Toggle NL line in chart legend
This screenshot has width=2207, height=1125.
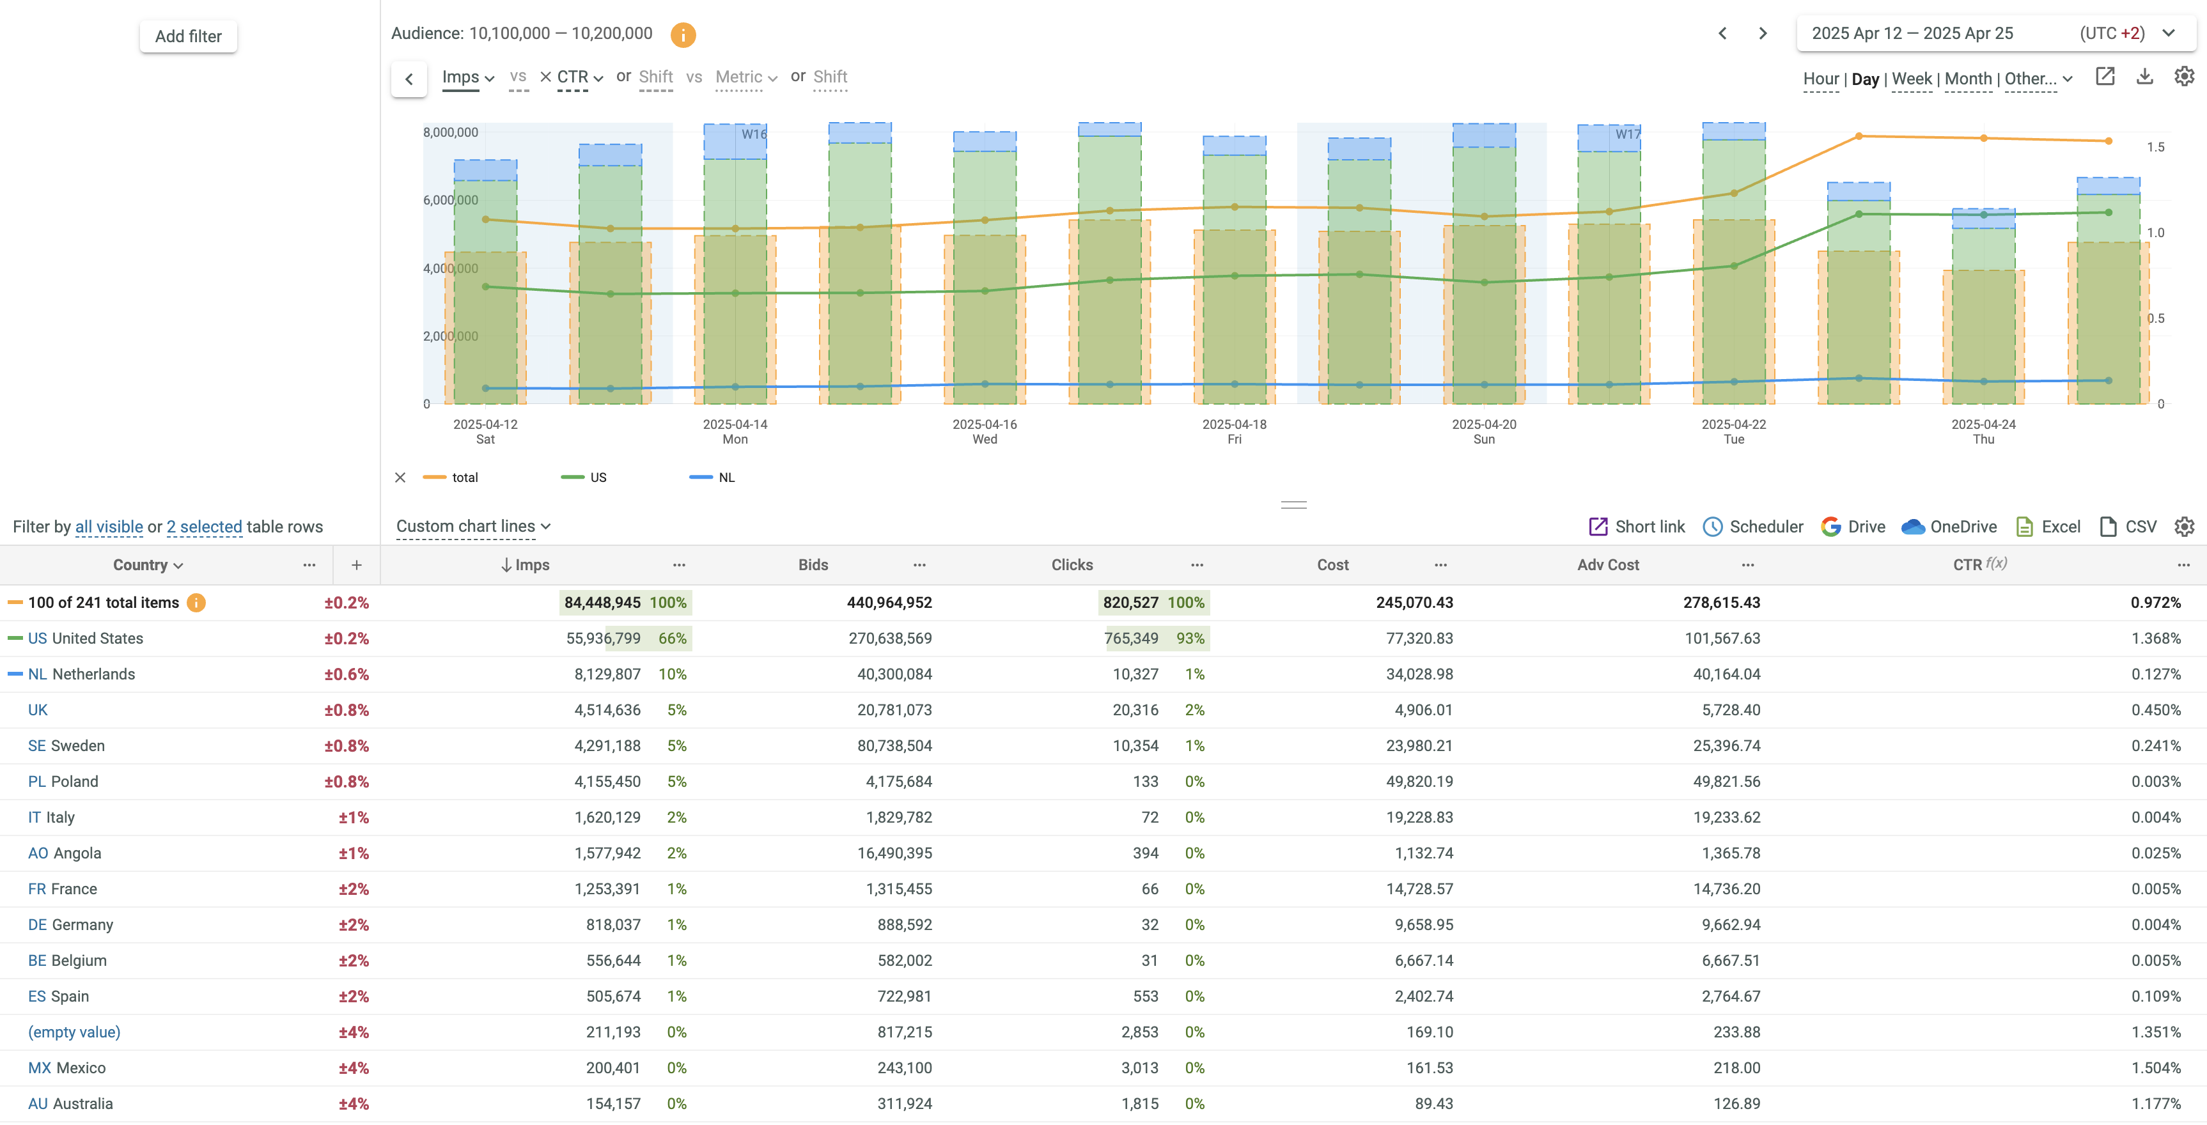click(x=726, y=477)
